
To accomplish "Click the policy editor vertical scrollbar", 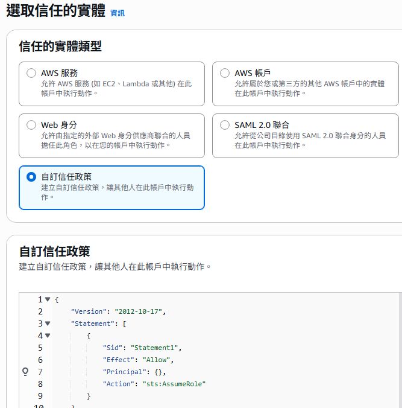I will point(400,350).
